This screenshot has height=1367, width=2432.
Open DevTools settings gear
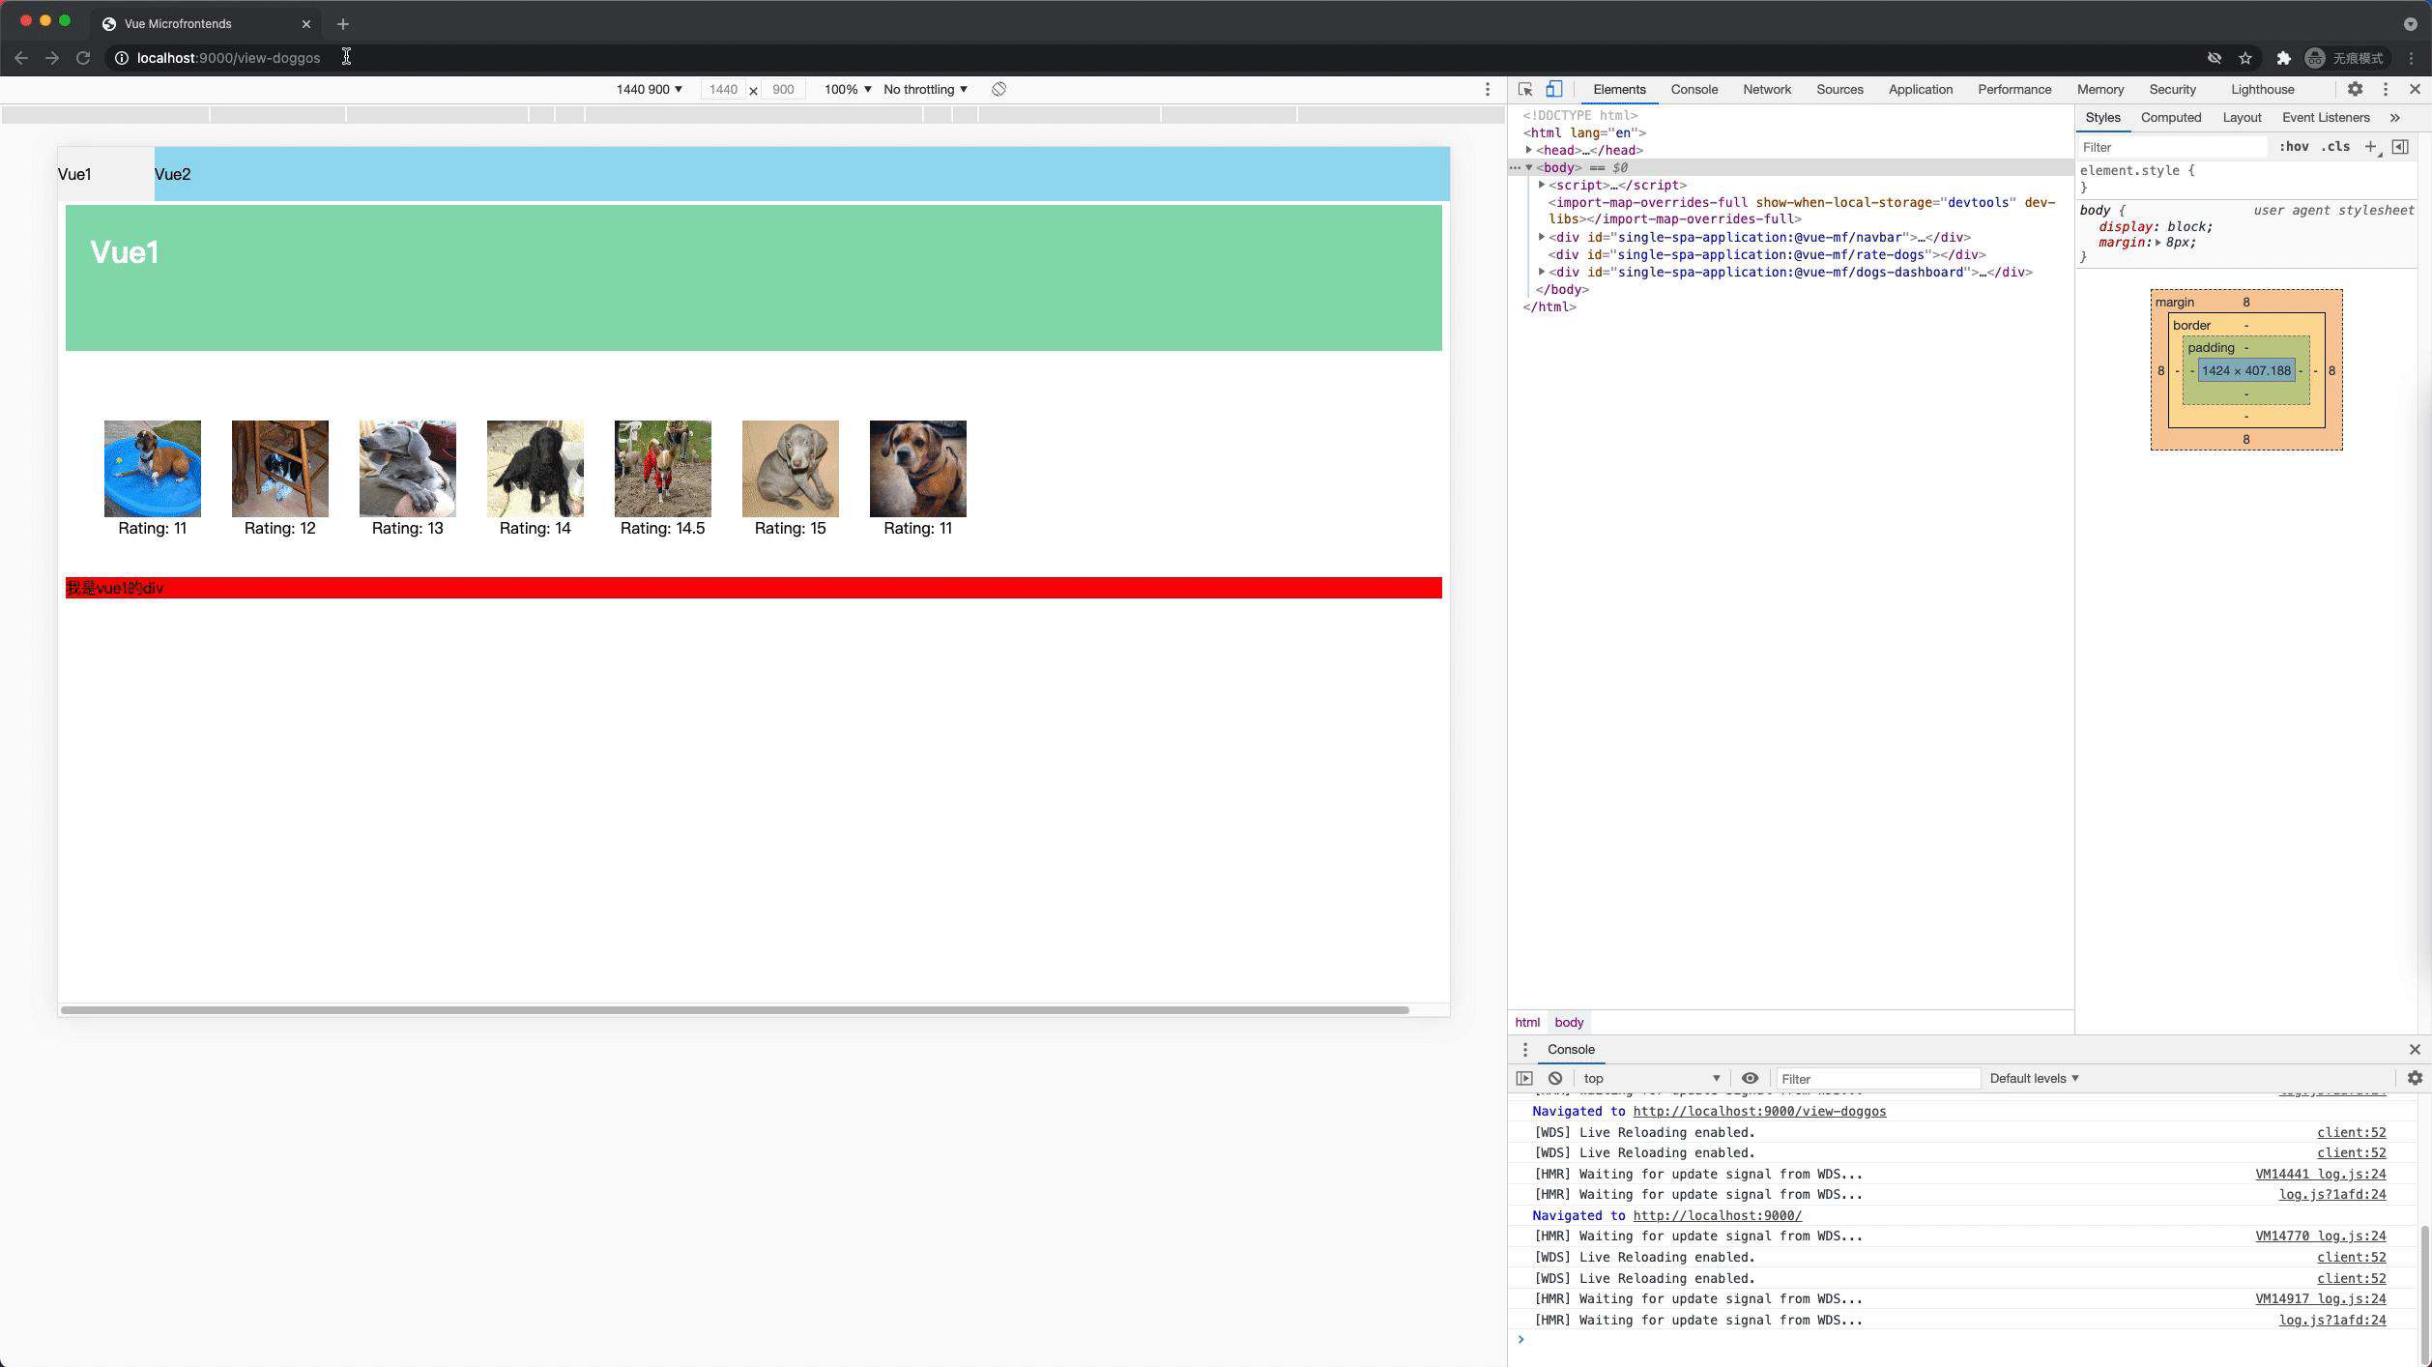pos(2356,89)
